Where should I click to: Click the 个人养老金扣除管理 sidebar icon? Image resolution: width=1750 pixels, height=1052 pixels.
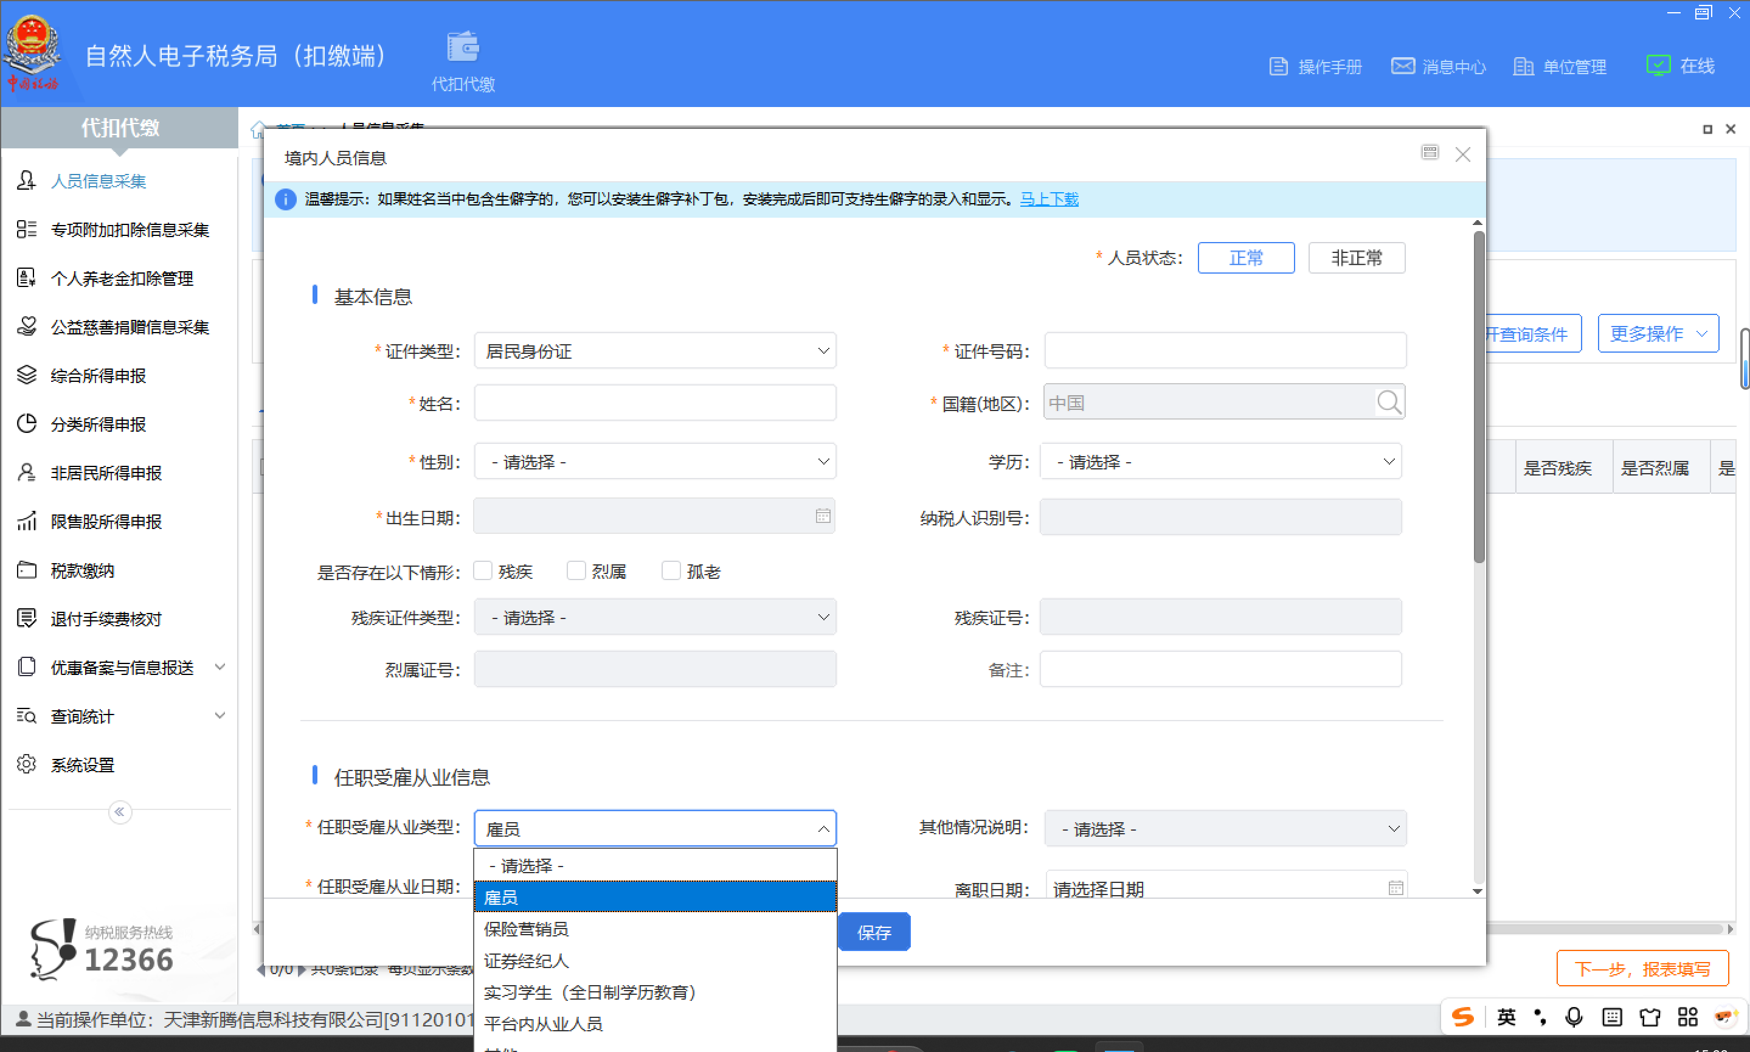pos(26,278)
